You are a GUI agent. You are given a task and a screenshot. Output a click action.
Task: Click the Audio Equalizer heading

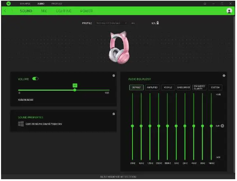140,79
